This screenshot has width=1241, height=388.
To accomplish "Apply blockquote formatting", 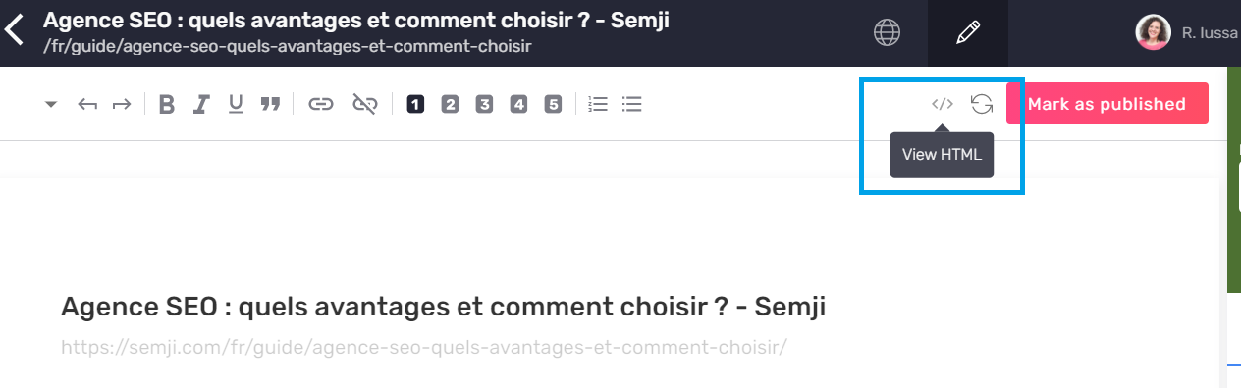I will [x=270, y=104].
